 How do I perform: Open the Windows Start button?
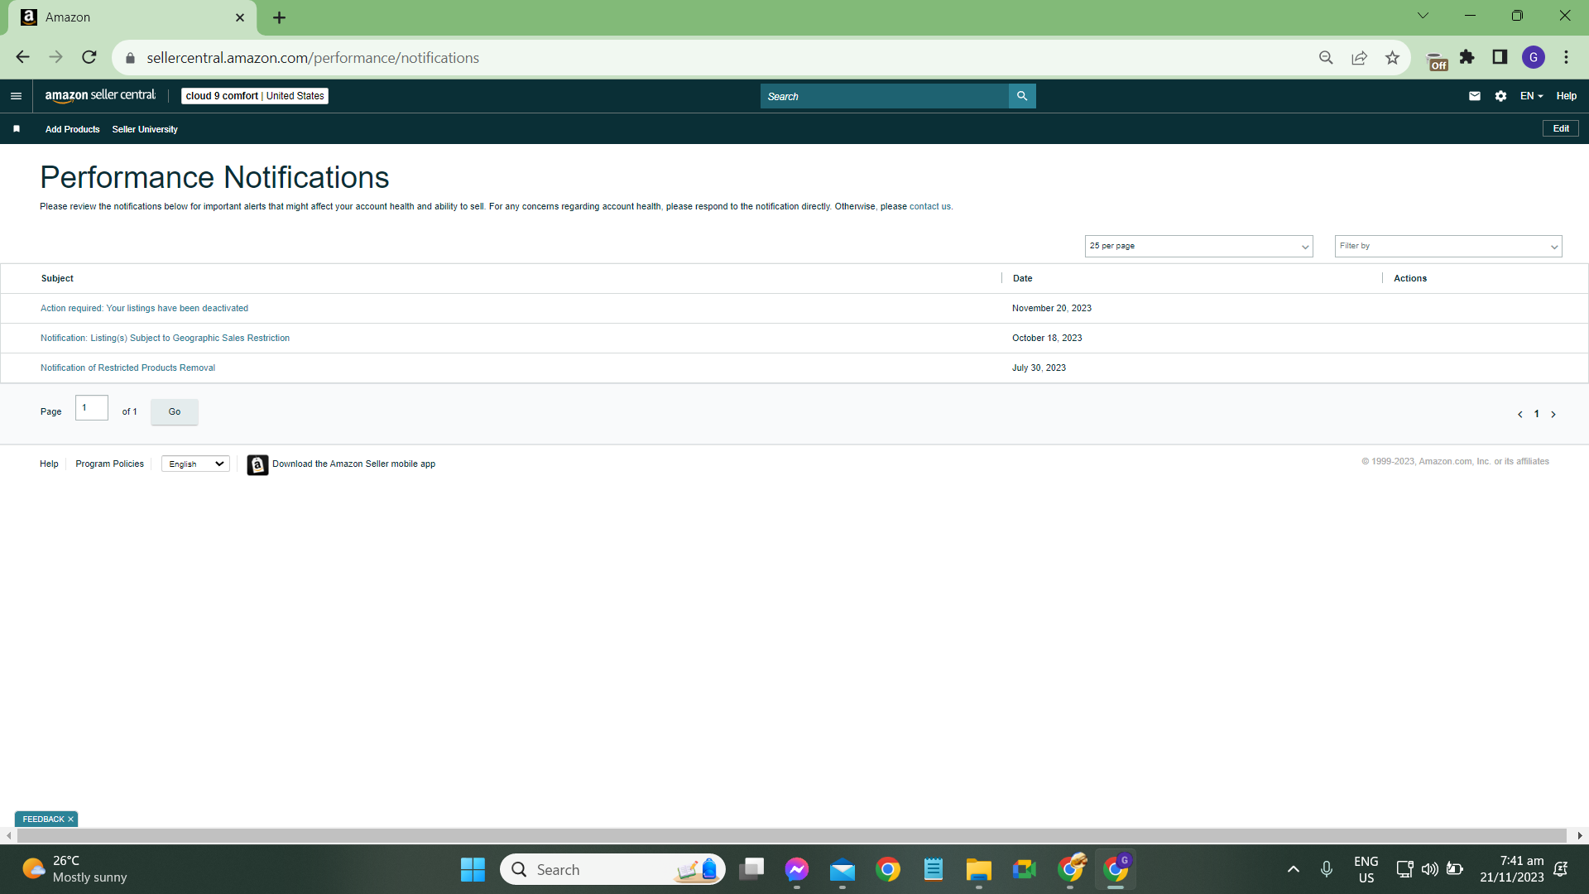point(473,869)
